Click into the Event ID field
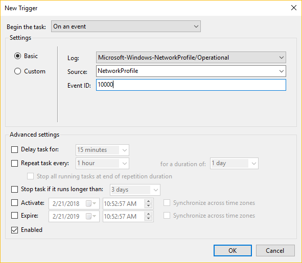Image resolution: width=302 pixels, height=263 pixels. click(x=191, y=85)
